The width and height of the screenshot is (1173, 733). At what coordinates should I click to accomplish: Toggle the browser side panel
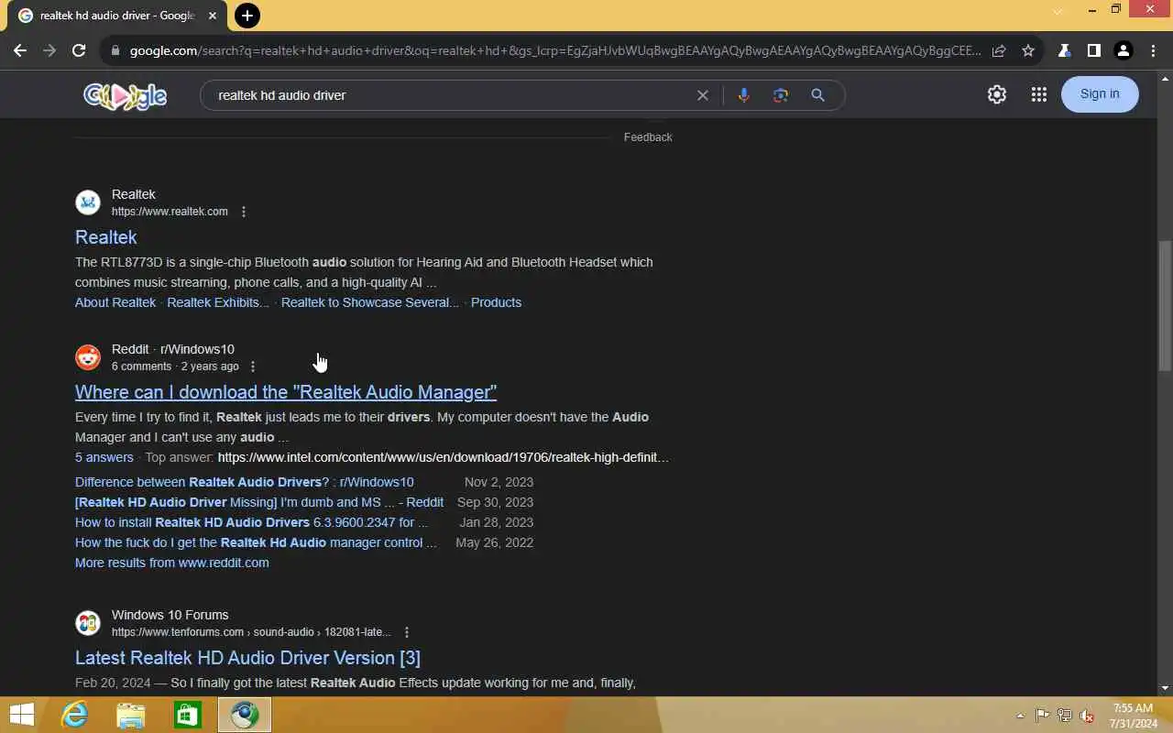tap(1093, 51)
